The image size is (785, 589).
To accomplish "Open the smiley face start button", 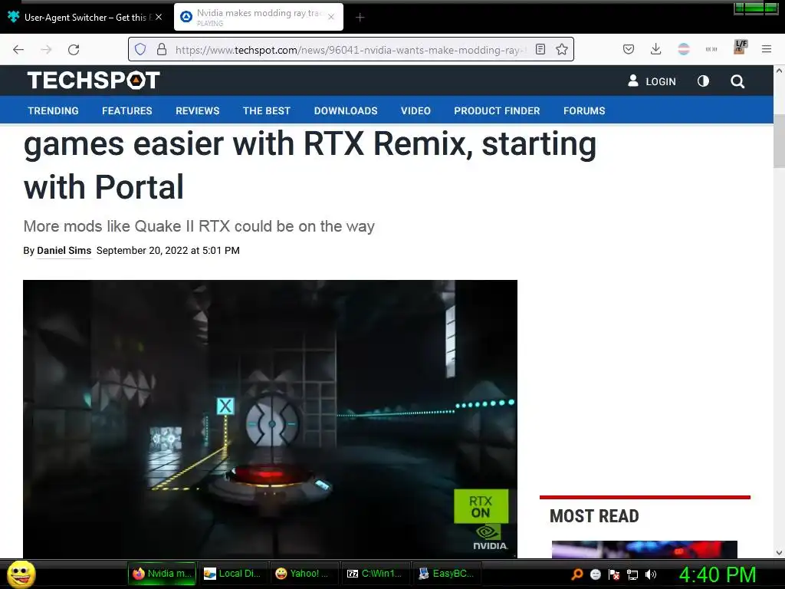I will pyautogui.click(x=21, y=574).
